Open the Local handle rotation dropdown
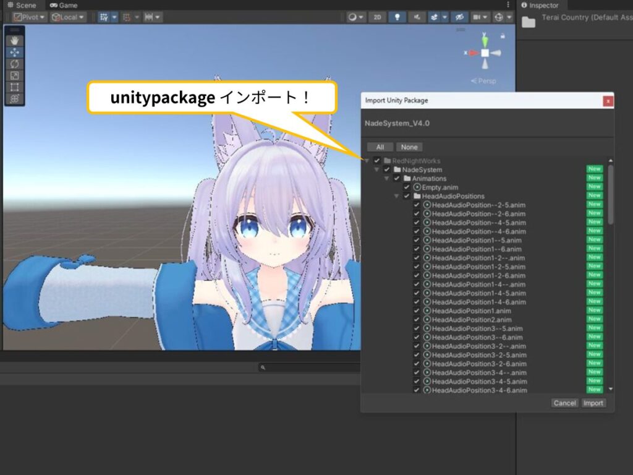Viewport: 633px width, 475px height. (68, 17)
